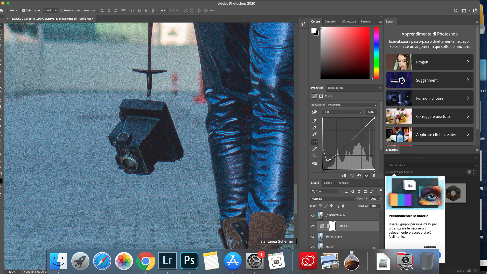Click the delete adjustment trash icon

[374, 176]
